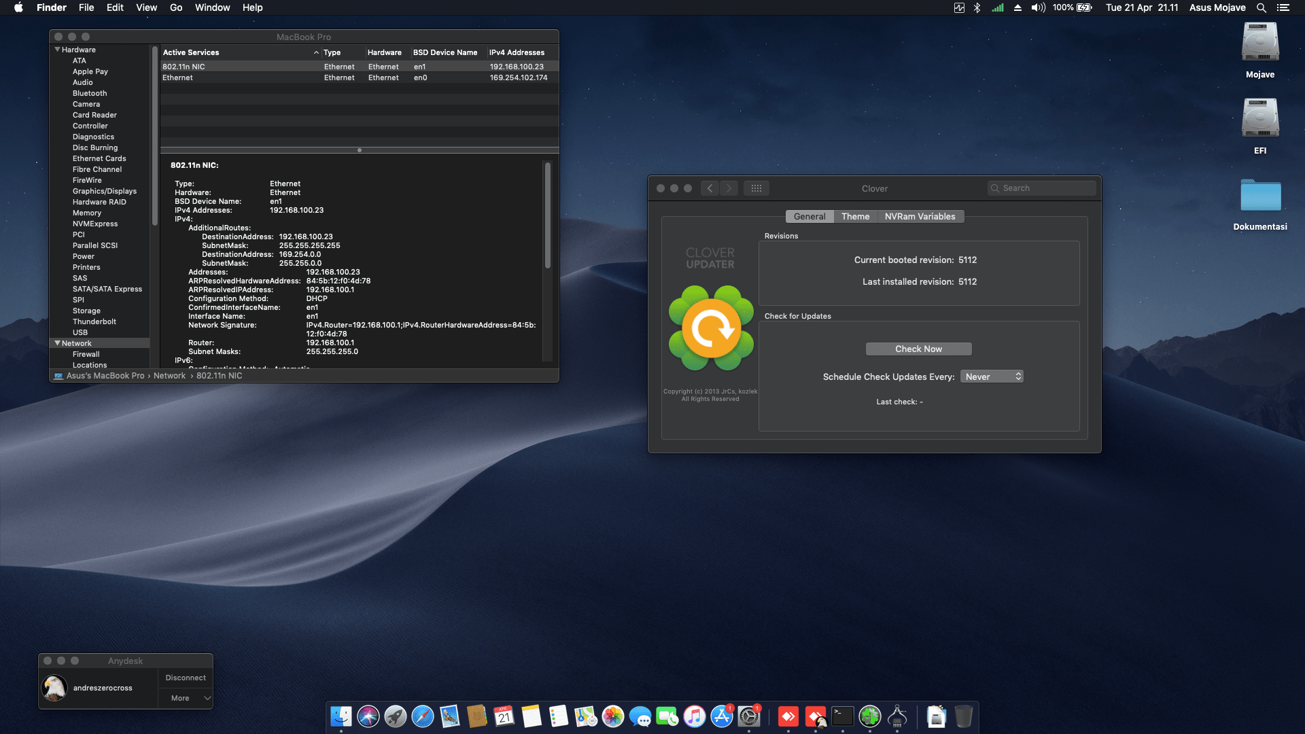Open Mail stamp icon in dock

(x=450, y=716)
